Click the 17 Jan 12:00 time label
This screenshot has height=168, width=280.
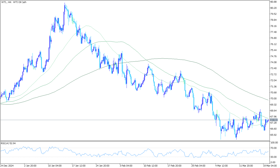click(x=78, y=165)
